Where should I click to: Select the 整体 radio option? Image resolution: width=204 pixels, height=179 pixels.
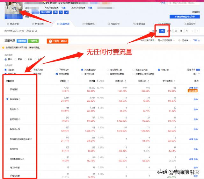6,60
